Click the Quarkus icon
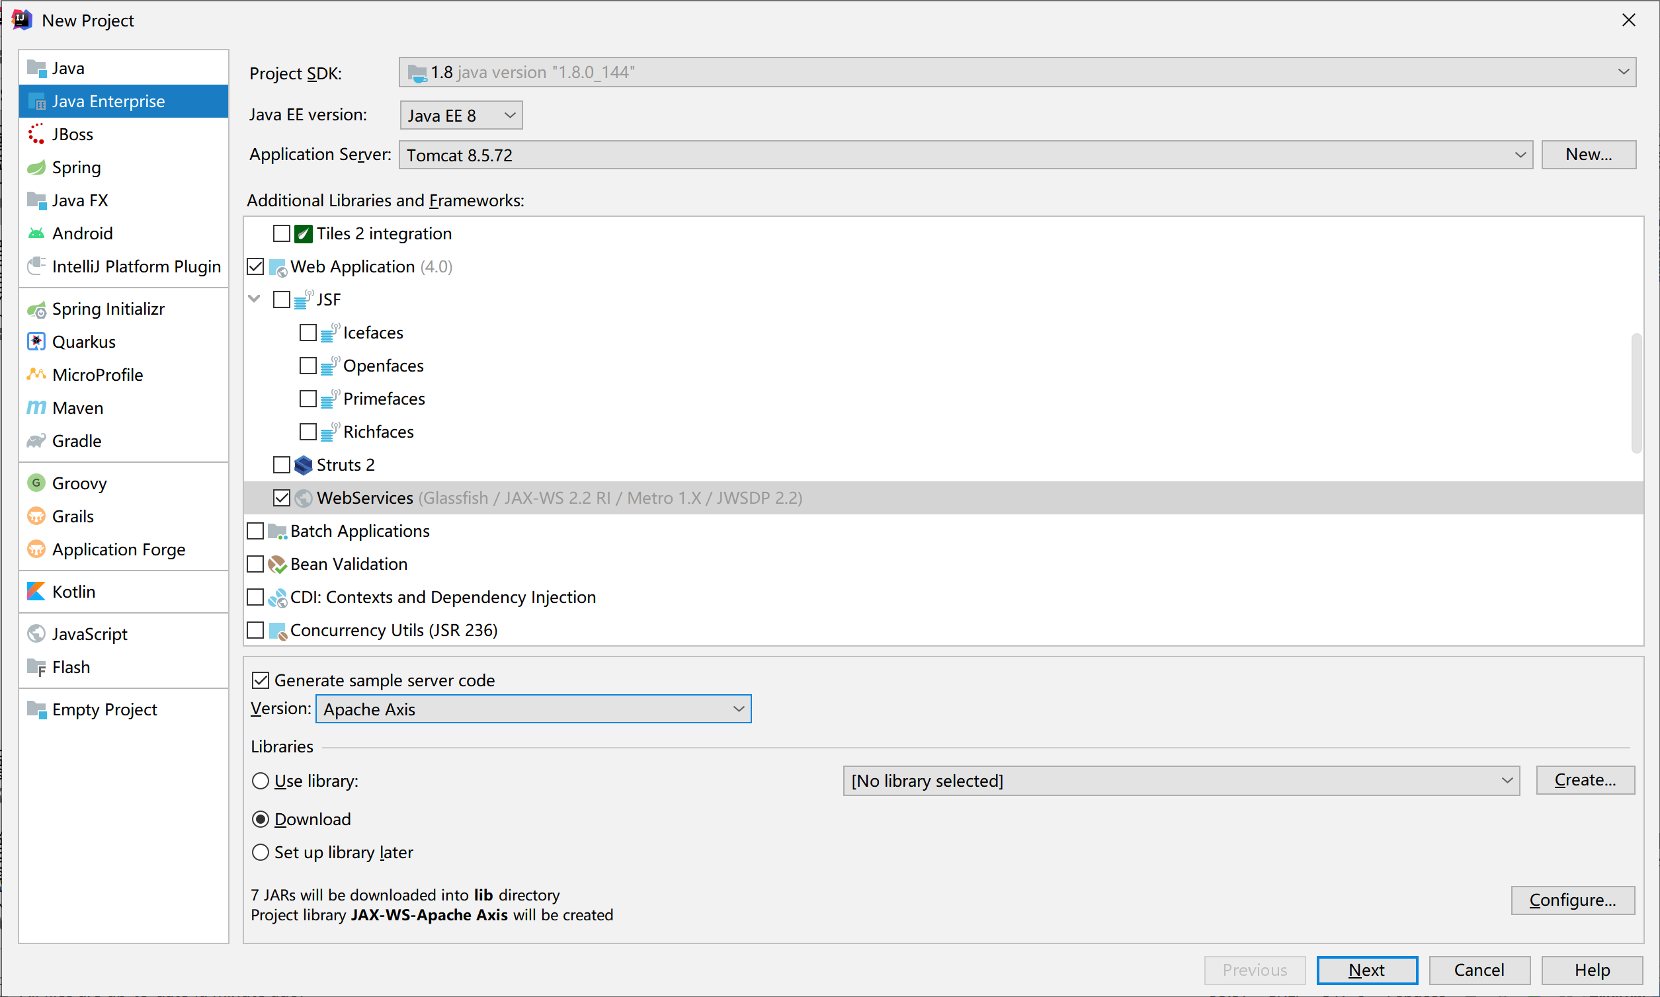Screen dimensions: 1660x997 tap(36, 342)
